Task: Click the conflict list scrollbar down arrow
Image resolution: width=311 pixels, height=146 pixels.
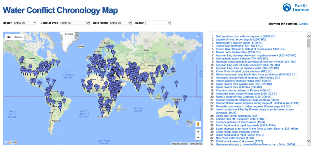Action: tap(308, 141)
